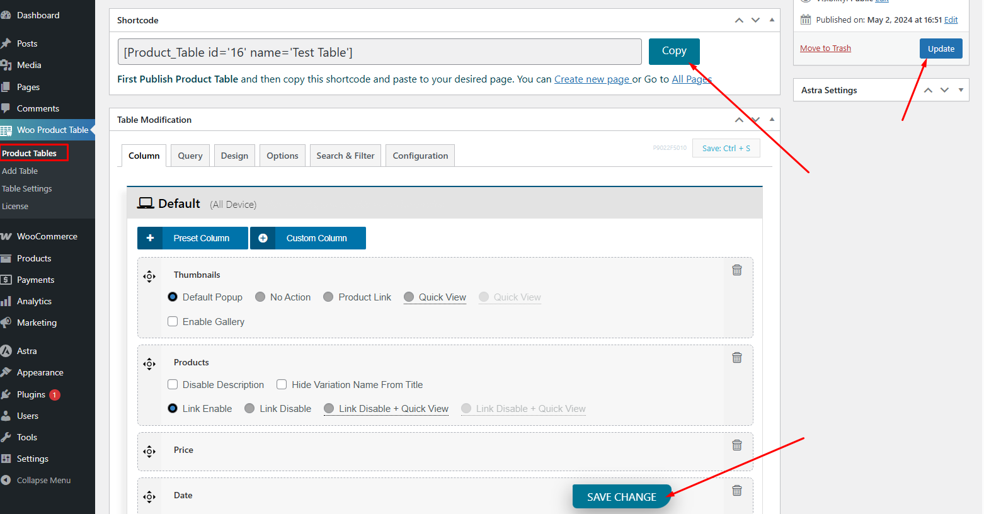Click the Analytics bar chart icon

point(6,301)
